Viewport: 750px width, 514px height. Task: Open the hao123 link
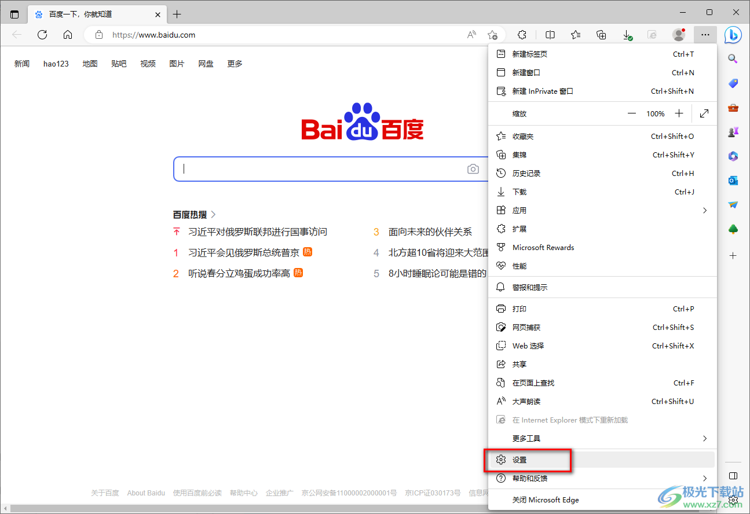[x=56, y=64]
